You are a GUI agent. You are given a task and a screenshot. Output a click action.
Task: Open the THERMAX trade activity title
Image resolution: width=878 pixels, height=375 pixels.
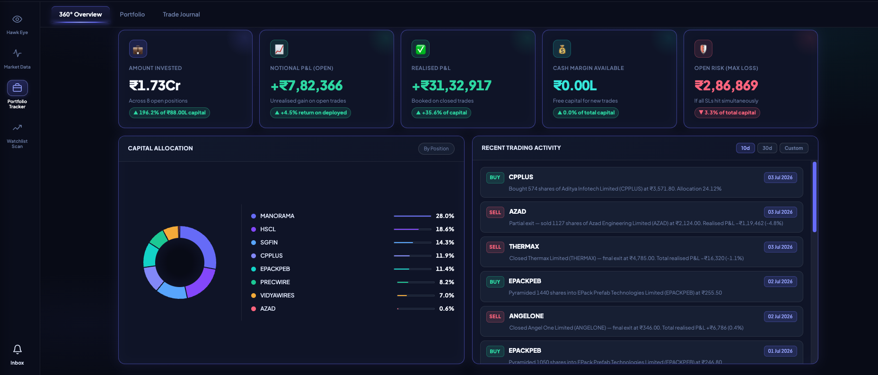(524, 247)
